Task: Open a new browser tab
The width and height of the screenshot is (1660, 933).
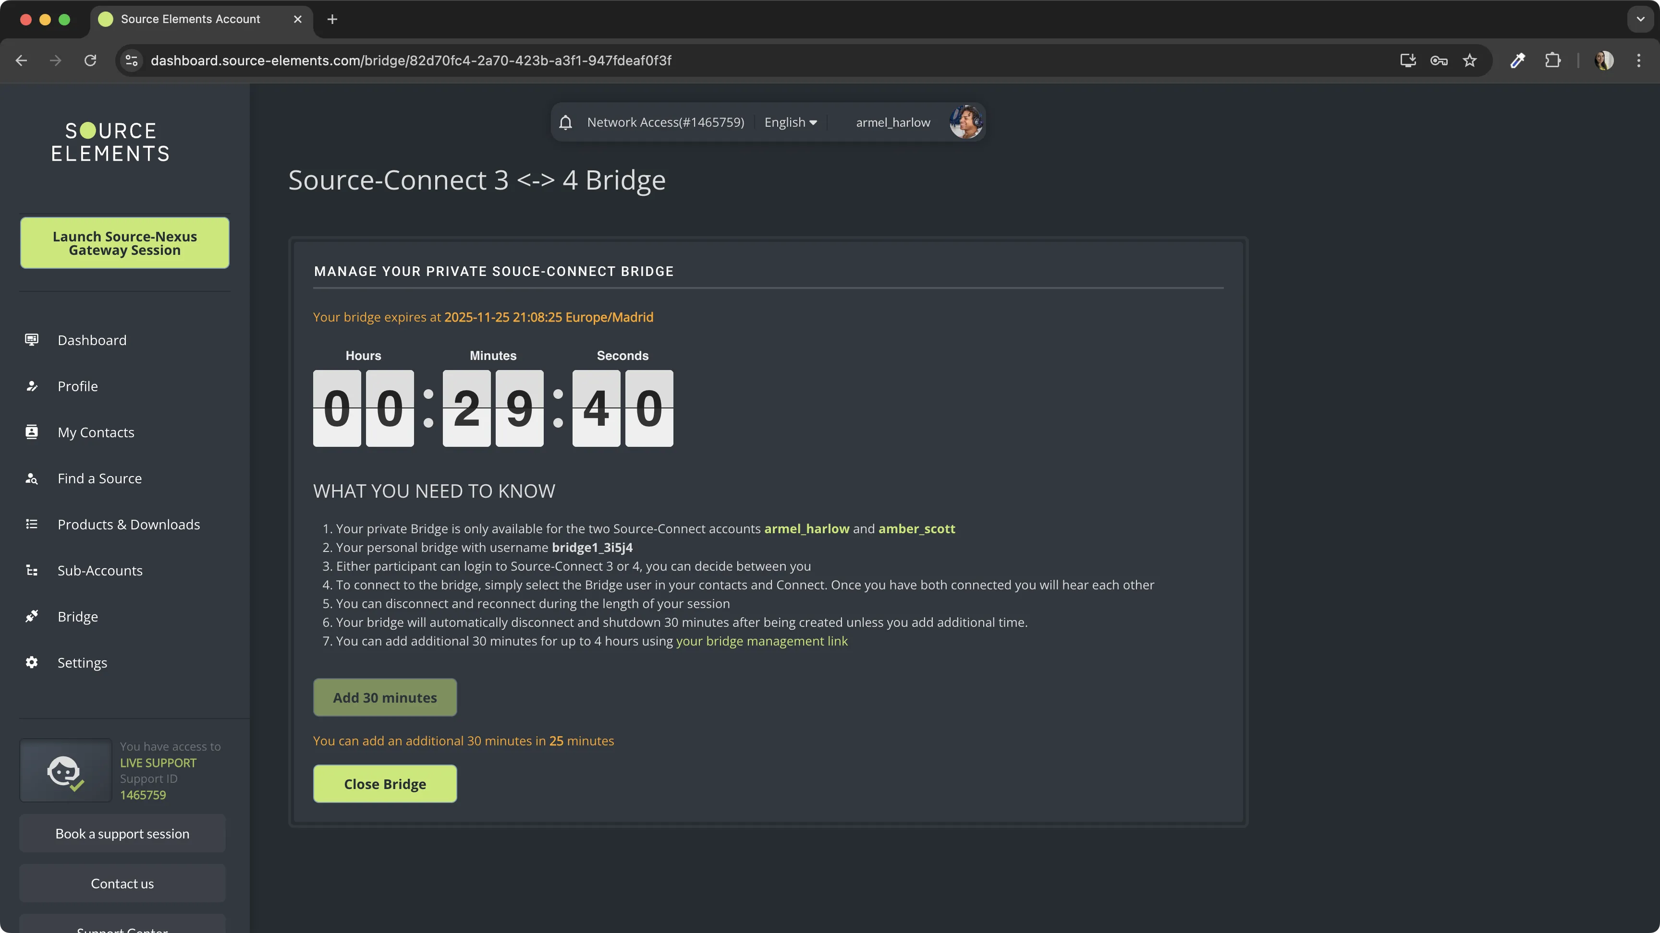Action: 332,19
